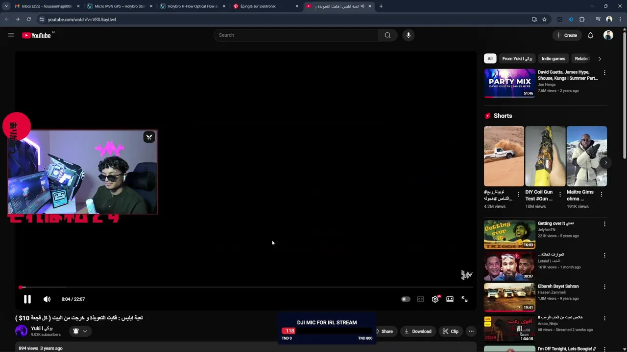Open DIY Coil Gun Short
The width and height of the screenshot is (627, 352).
coord(545,156)
